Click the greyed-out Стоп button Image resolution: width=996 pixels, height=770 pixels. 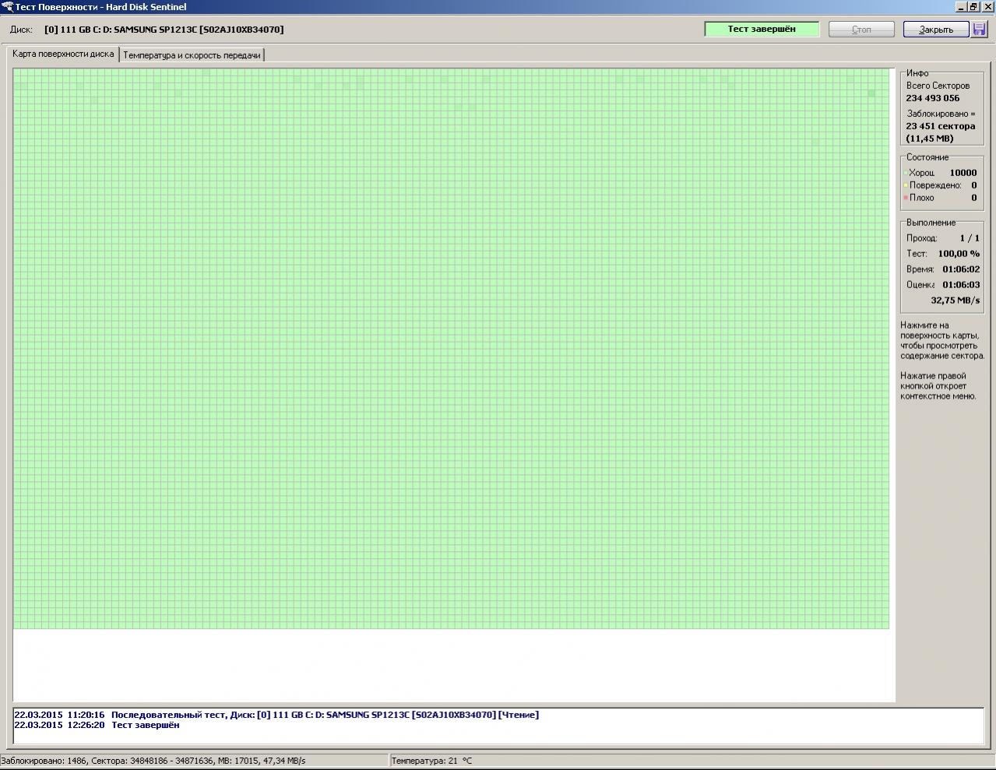coord(861,30)
